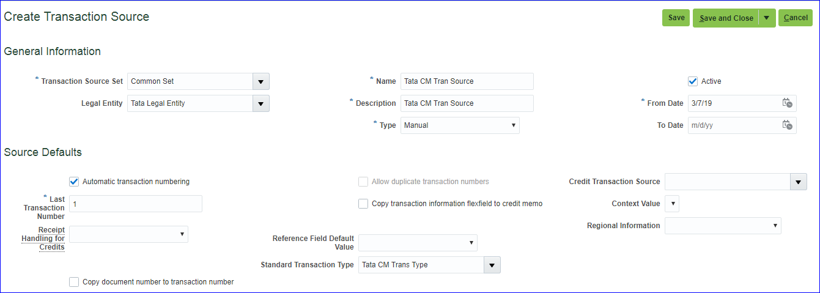Enable Copy transaction information flexfield to credit memo
This screenshot has height=293, width=820.
(x=363, y=204)
